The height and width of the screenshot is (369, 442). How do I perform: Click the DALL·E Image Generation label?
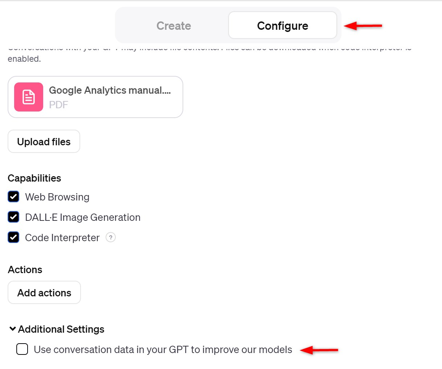point(83,218)
